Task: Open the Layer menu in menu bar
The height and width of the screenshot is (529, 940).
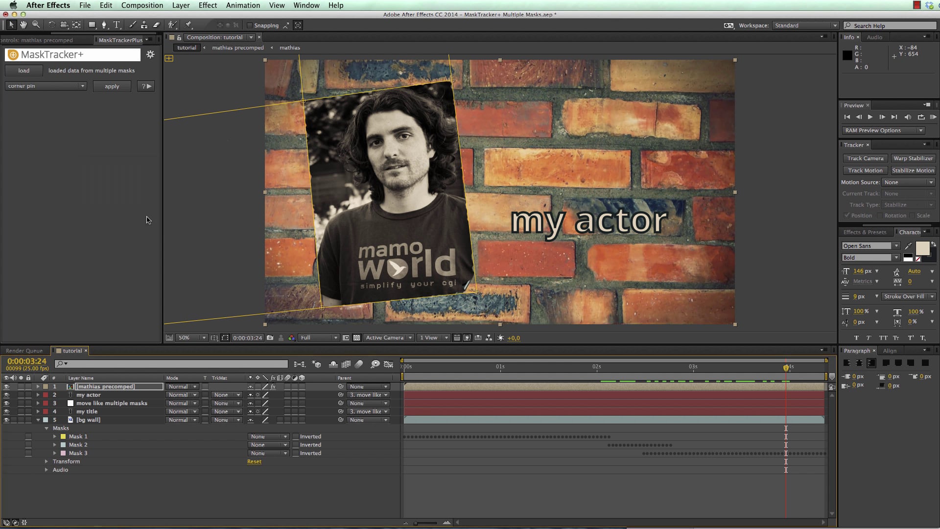Action: coord(181,5)
